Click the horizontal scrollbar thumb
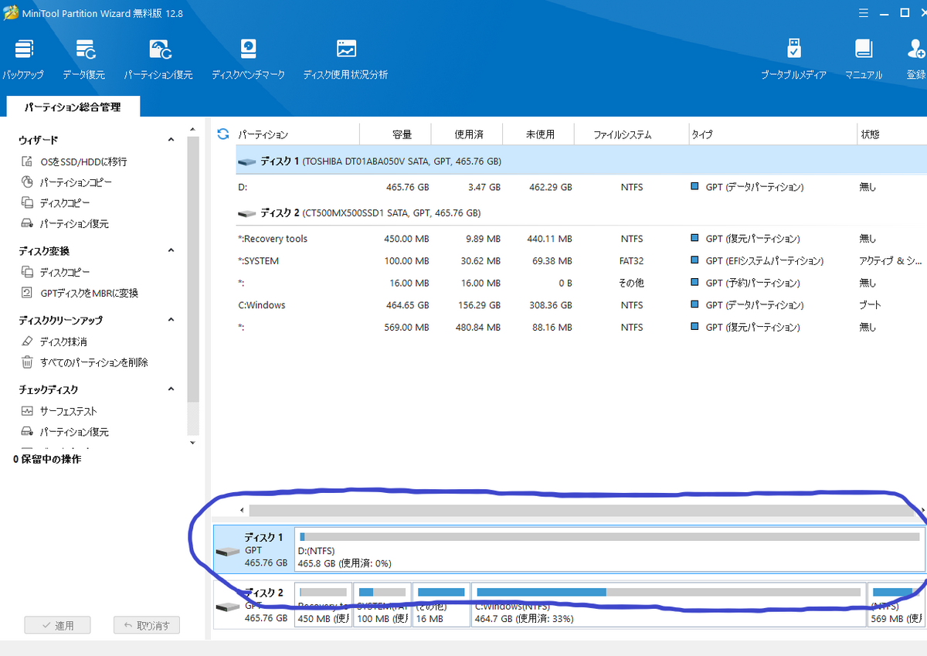Viewport: 927px width, 656px height. (581, 511)
